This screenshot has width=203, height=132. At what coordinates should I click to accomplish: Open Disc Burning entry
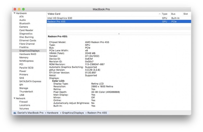coord(26,37)
